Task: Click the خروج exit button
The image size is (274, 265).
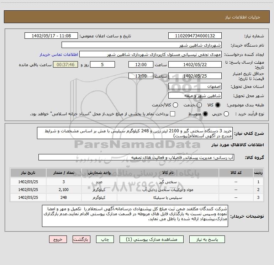Action: pos(58,239)
